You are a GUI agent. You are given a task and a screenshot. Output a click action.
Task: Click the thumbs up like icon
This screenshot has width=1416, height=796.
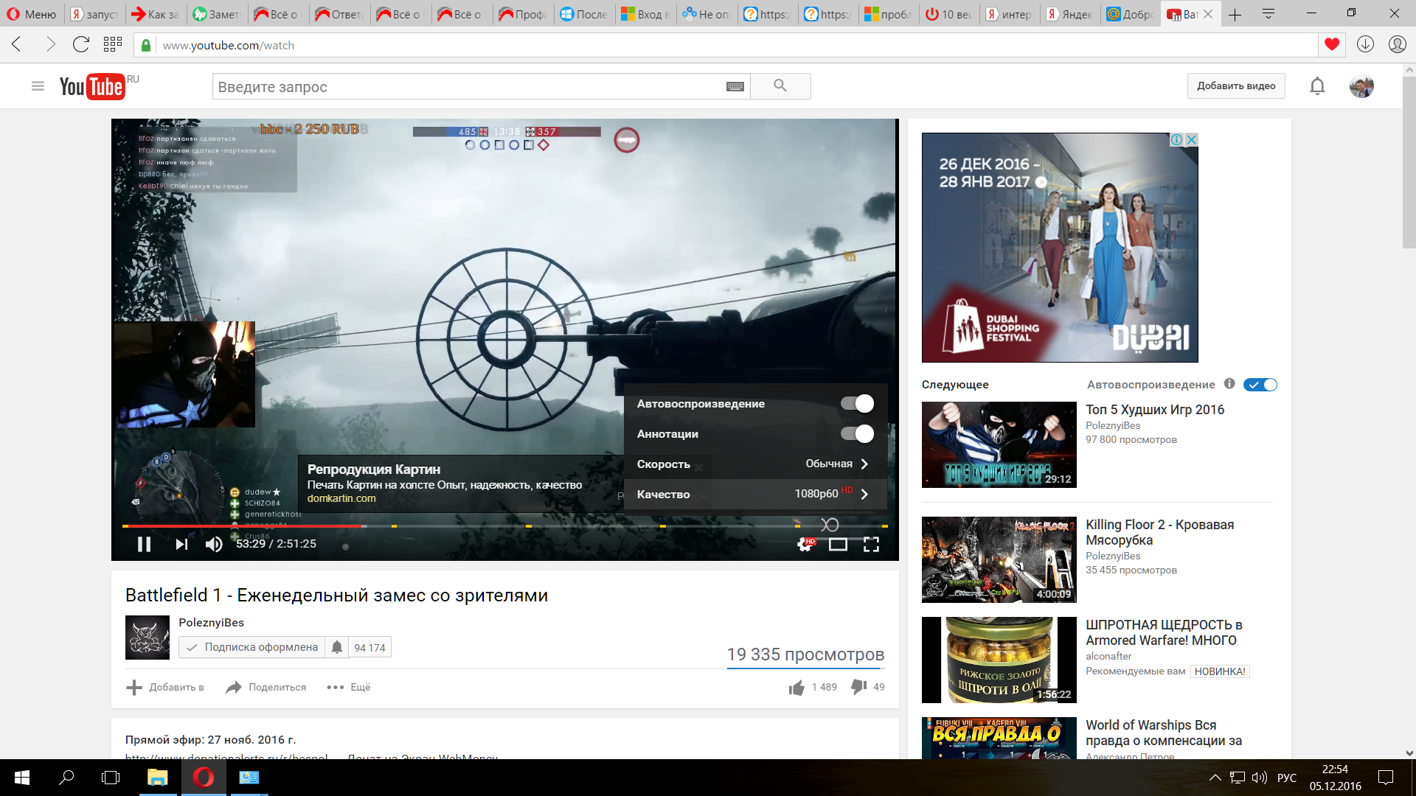pyautogui.click(x=796, y=688)
